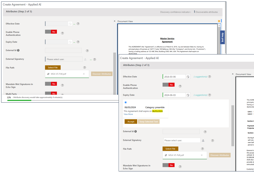Collapse Document View arrow in front window
The height and width of the screenshot is (172, 254).
point(233,74)
